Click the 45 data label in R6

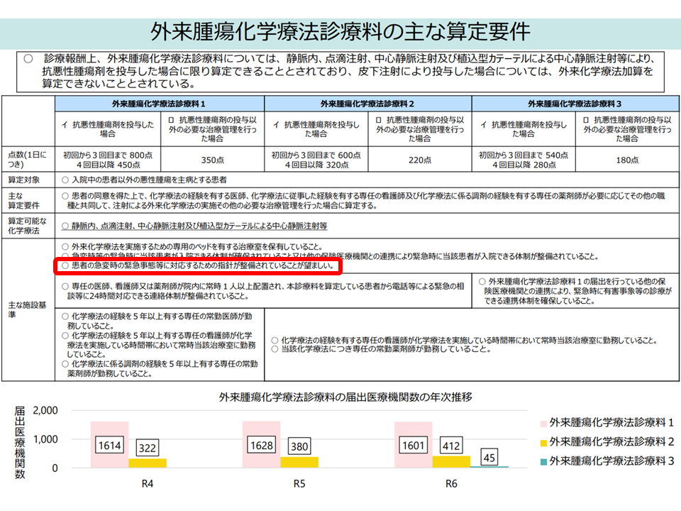point(489,456)
